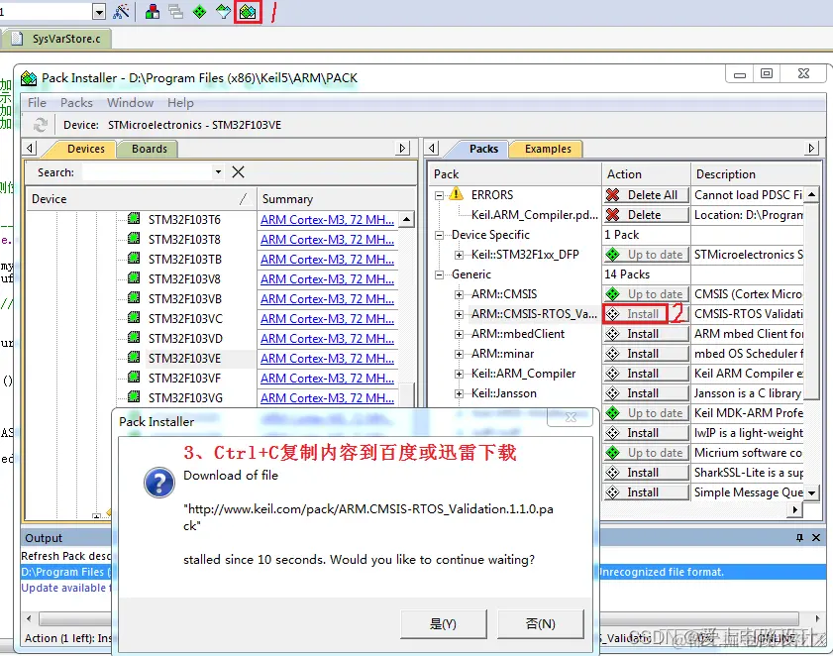Click Install for Keil::Jansson
Screen dimensions: 833x656
[x=646, y=393]
